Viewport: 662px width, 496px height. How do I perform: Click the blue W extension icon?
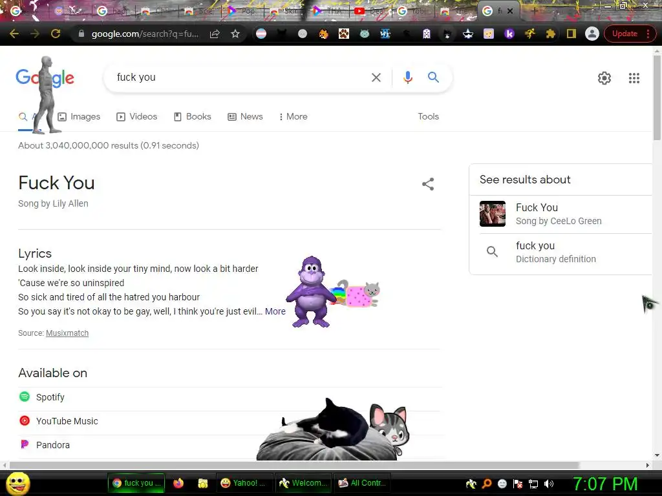(x=385, y=34)
